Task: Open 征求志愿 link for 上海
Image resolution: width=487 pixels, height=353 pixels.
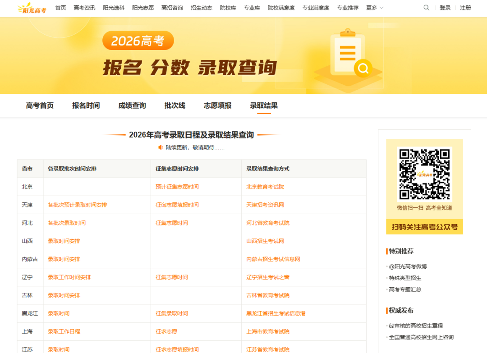Action: tap(166, 331)
